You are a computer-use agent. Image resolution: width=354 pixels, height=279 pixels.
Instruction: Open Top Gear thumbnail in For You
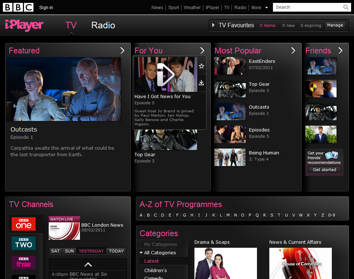click(166, 140)
